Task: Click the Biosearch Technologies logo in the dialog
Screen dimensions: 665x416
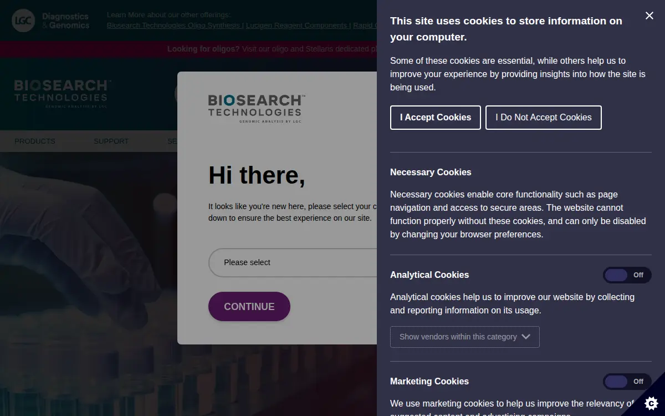Action: pos(257,109)
